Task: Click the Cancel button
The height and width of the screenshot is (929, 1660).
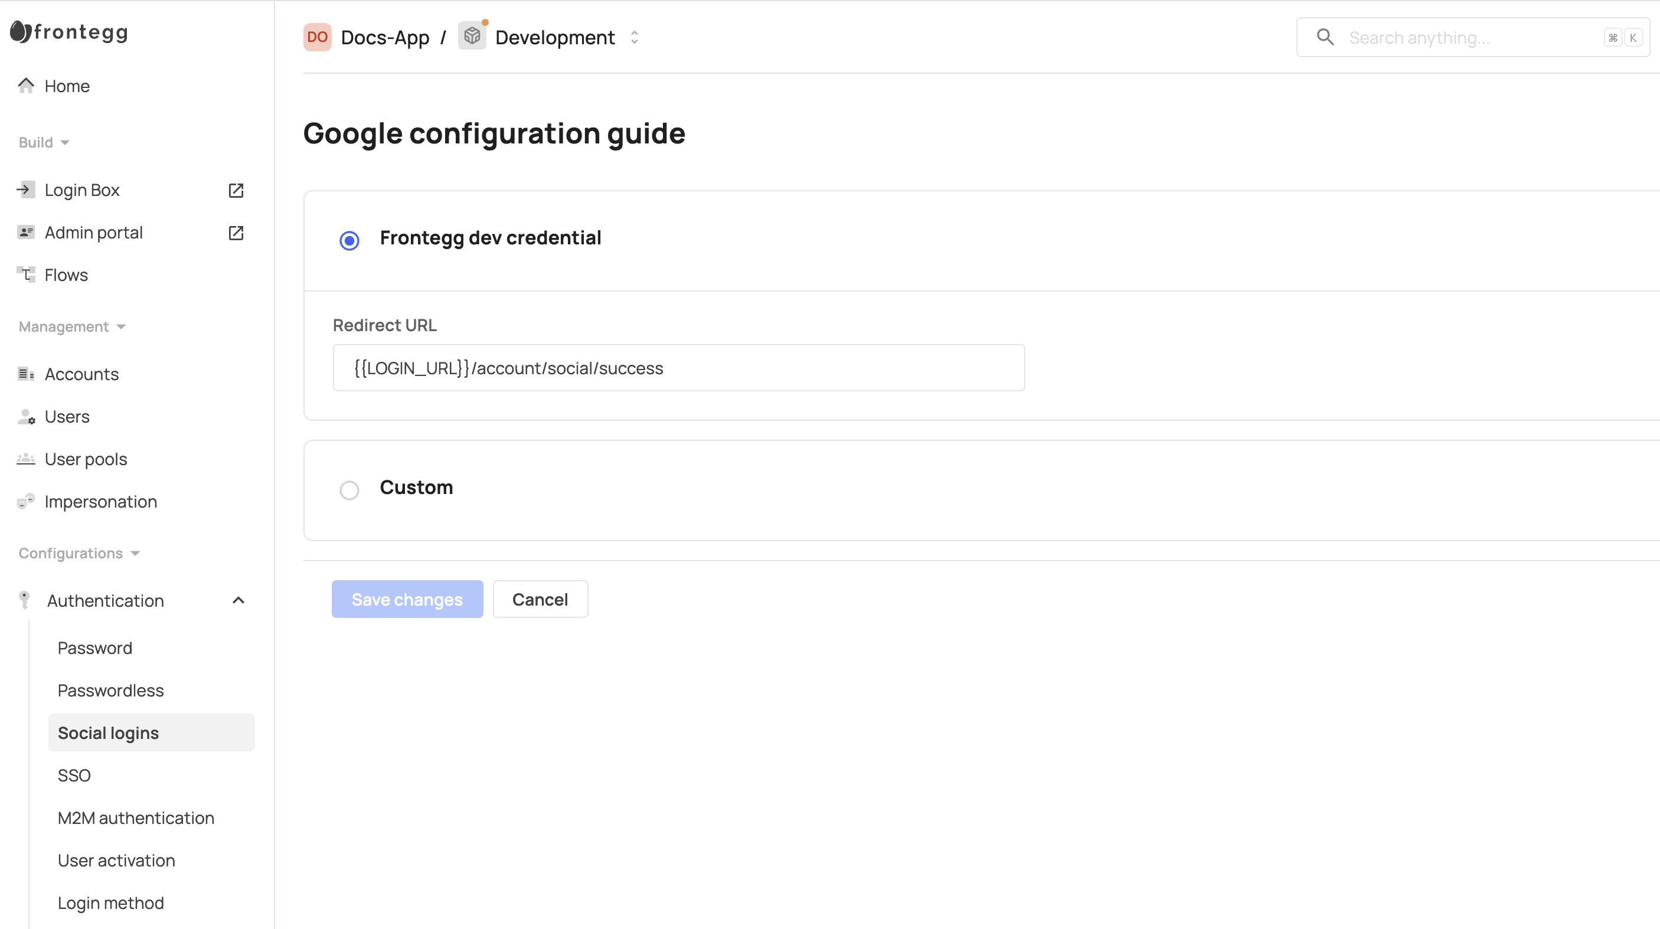Action: click(x=540, y=599)
